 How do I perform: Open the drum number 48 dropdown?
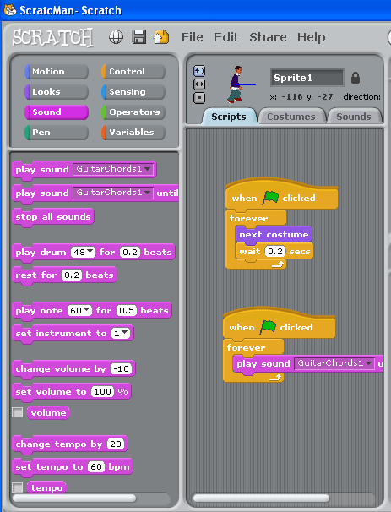click(84, 252)
